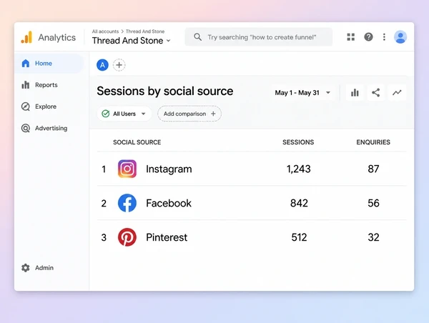Click the 87 enquiries value
The height and width of the screenshot is (323, 429).
373,169
